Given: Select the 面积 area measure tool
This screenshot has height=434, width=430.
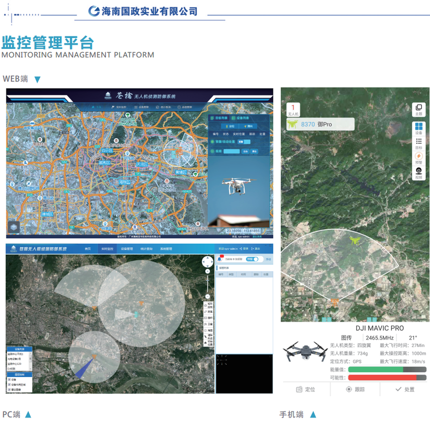Looking at the screenshot, I should (208, 318).
